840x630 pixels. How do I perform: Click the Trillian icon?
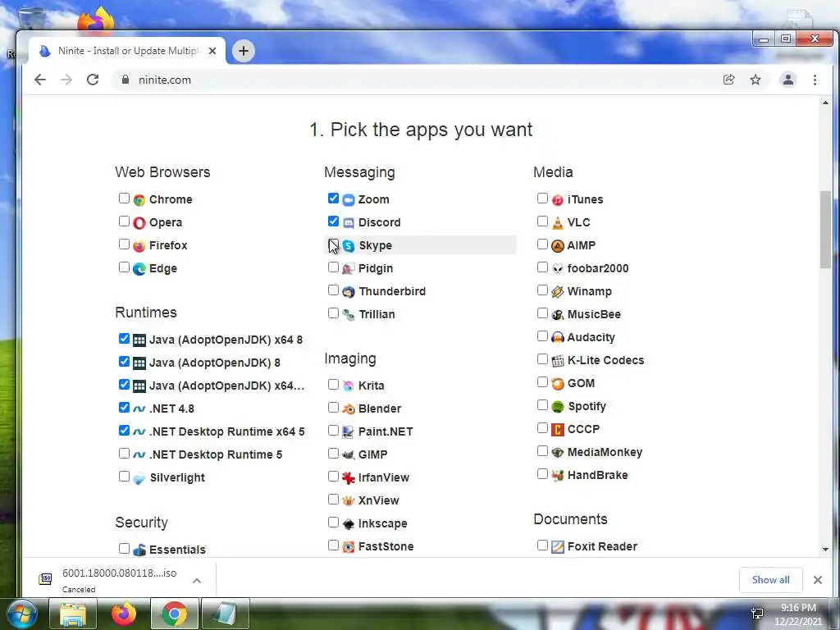click(x=348, y=315)
